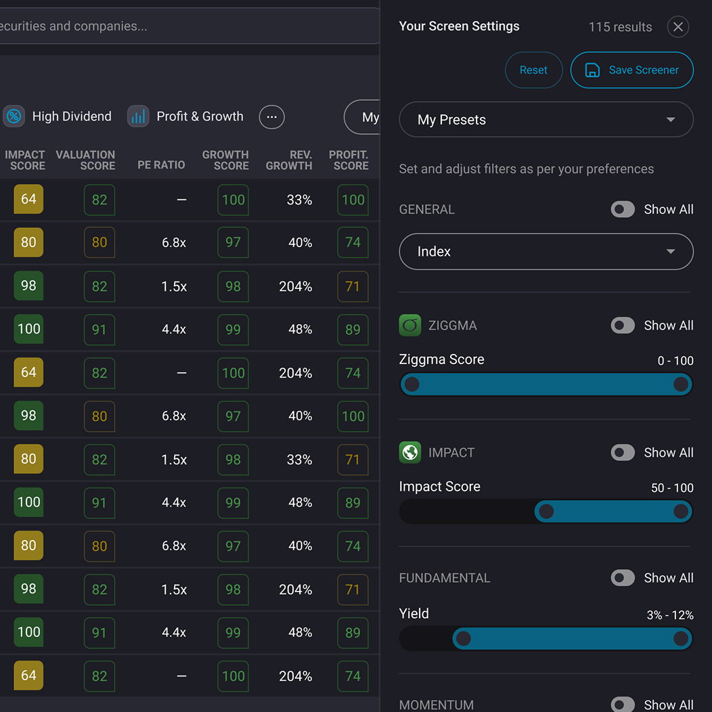Click the Save Screener button
Screen dimensions: 712x712
(631, 70)
